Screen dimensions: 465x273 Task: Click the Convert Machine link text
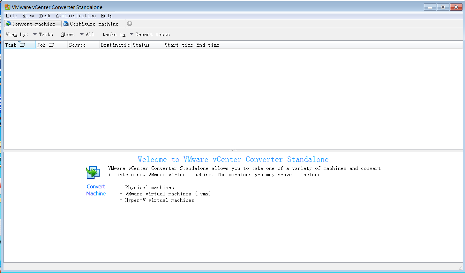click(x=96, y=190)
